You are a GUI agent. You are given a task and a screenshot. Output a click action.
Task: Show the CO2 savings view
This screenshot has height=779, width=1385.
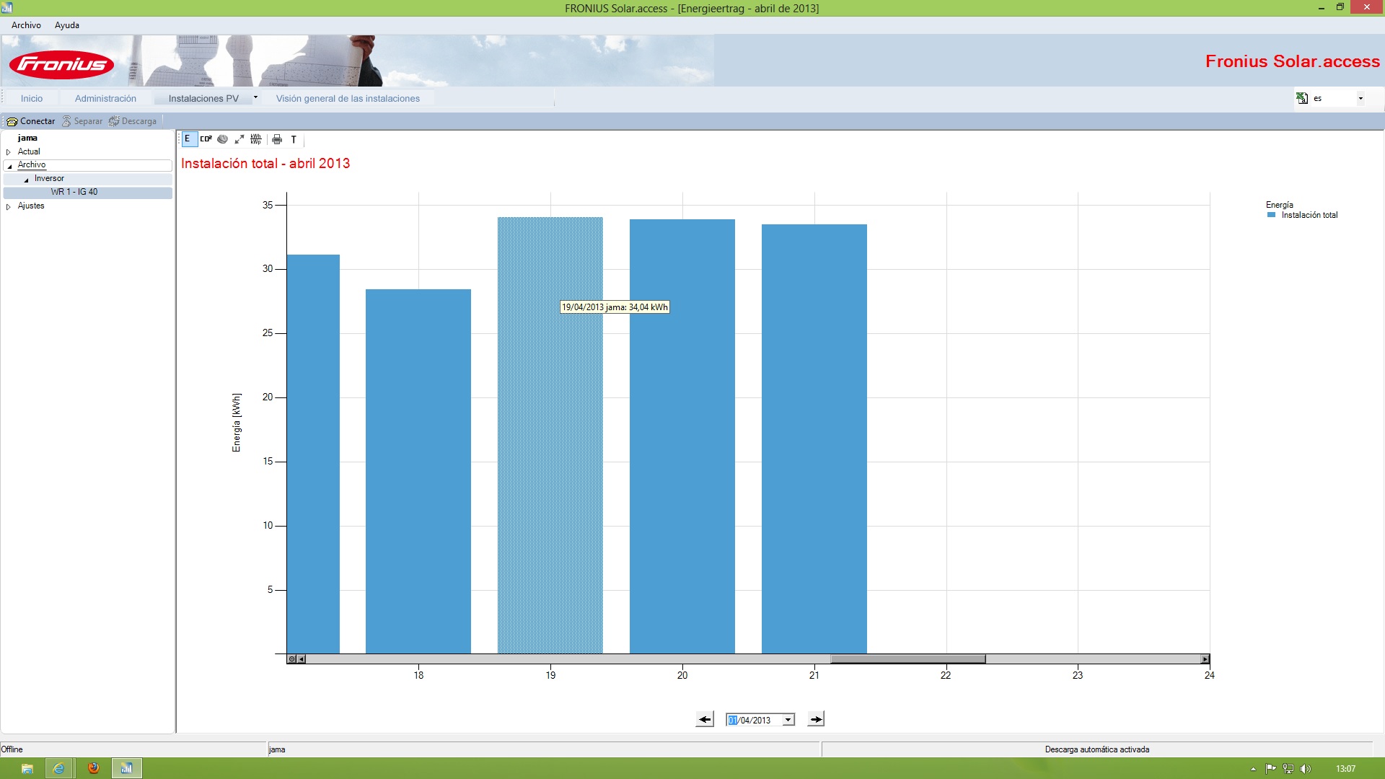pyautogui.click(x=206, y=139)
